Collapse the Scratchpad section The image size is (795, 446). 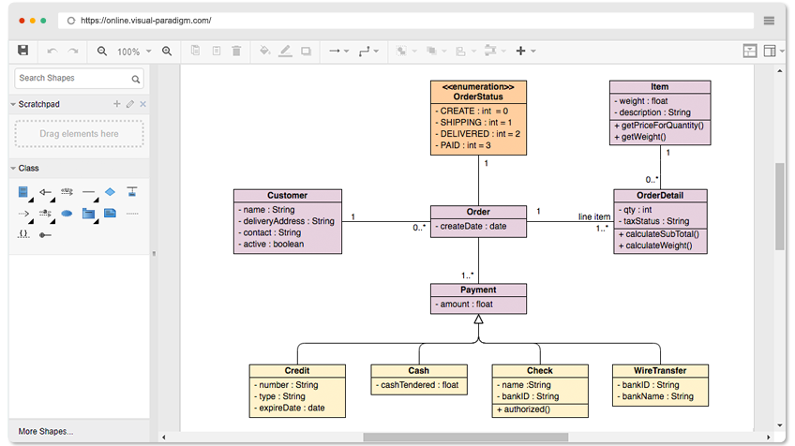pyautogui.click(x=13, y=104)
